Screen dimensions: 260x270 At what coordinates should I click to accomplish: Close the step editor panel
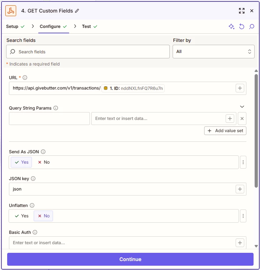[x=251, y=11]
